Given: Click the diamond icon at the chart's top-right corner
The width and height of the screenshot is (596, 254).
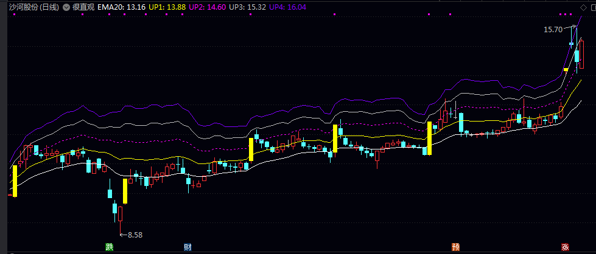Looking at the screenshot, I should [x=583, y=7].
